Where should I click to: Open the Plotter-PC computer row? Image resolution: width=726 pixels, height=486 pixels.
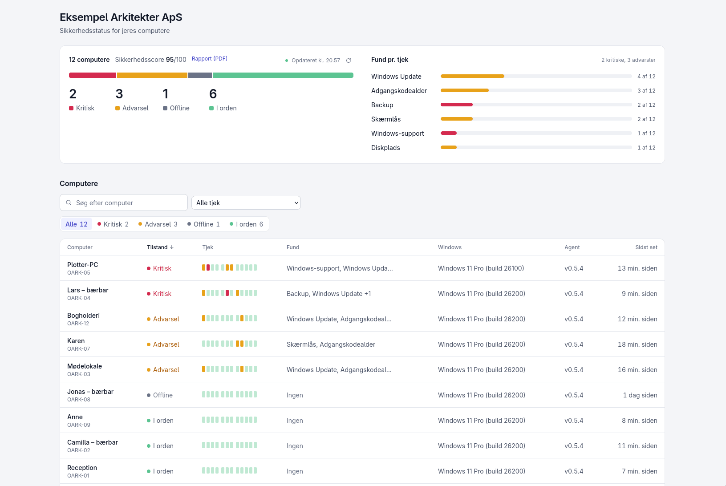(362, 268)
